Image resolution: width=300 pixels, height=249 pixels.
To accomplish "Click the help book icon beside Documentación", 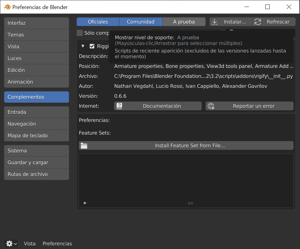I will click(x=119, y=106).
